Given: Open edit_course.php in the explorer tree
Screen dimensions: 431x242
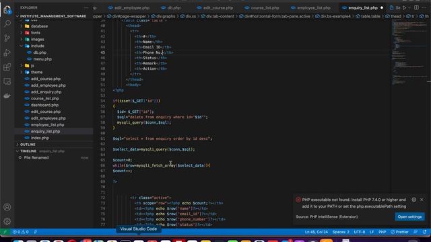Looking at the screenshot, I should click(46, 112).
